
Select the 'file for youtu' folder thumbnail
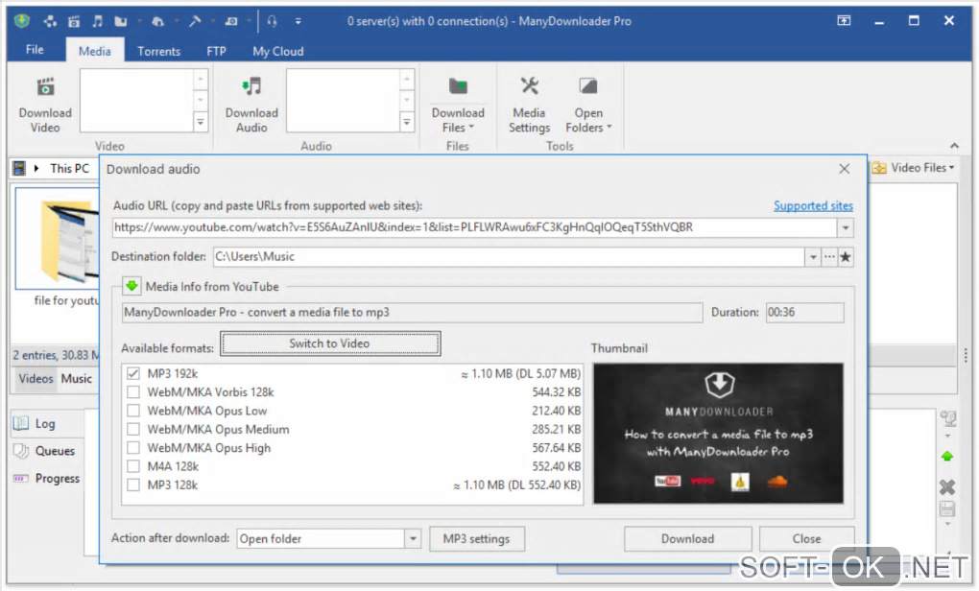click(x=58, y=238)
